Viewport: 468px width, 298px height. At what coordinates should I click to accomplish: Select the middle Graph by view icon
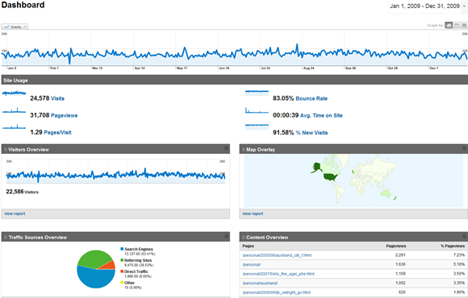tap(457, 25)
